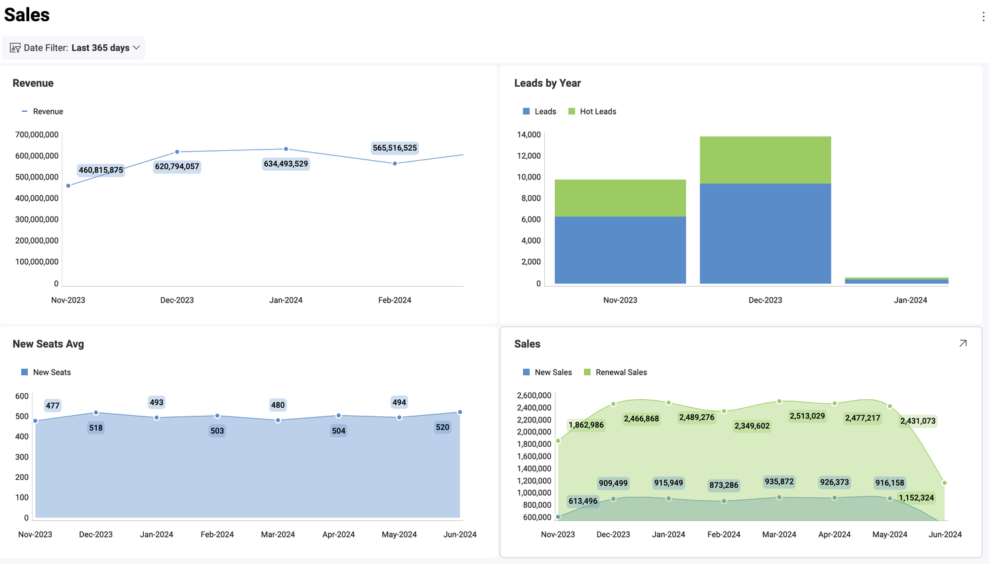The image size is (989, 564).
Task: Select the 494 new seats label
Action: (x=399, y=402)
